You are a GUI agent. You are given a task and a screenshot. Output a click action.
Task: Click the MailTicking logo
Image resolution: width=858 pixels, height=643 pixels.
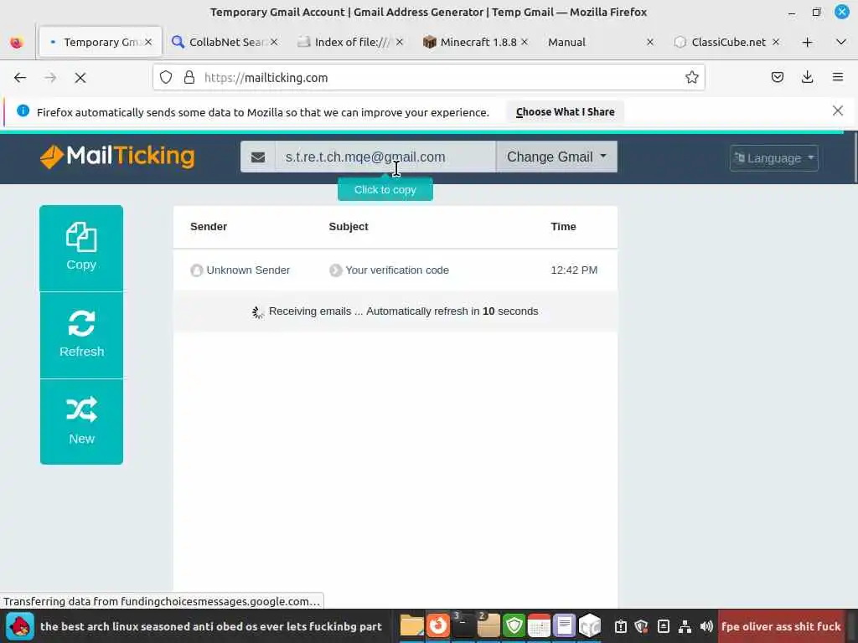117,157
